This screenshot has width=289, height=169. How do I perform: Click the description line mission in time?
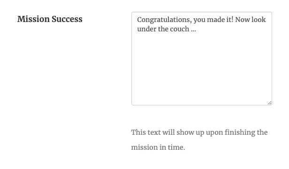158,147
